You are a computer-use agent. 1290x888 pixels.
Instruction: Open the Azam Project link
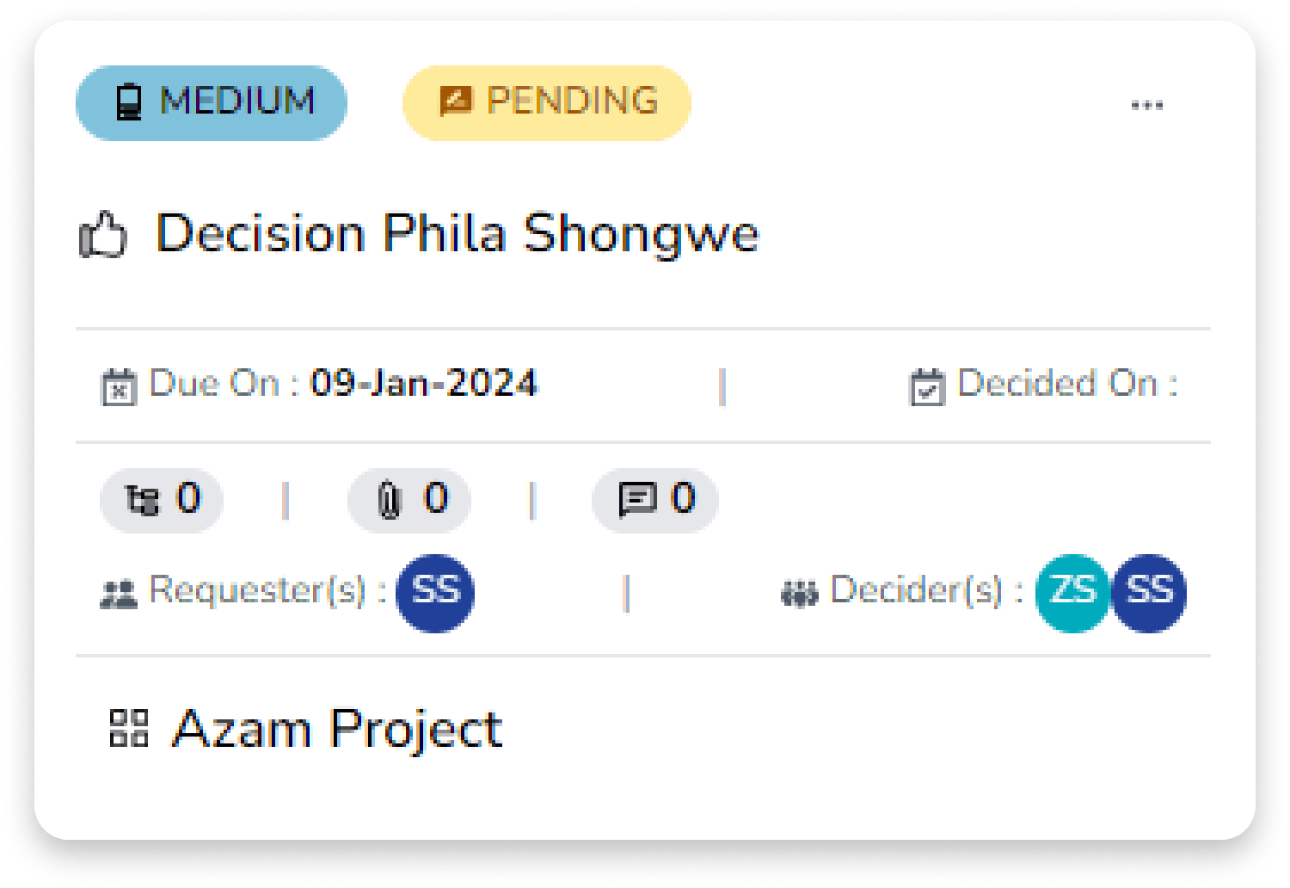(x=336, y=730)
